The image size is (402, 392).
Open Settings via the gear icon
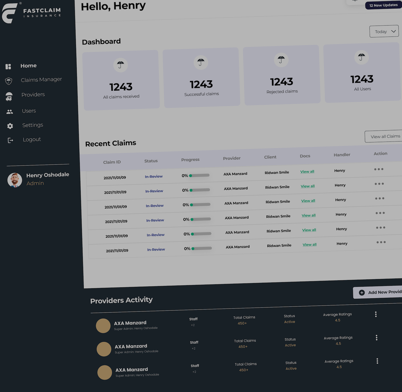tap(10, 126)
